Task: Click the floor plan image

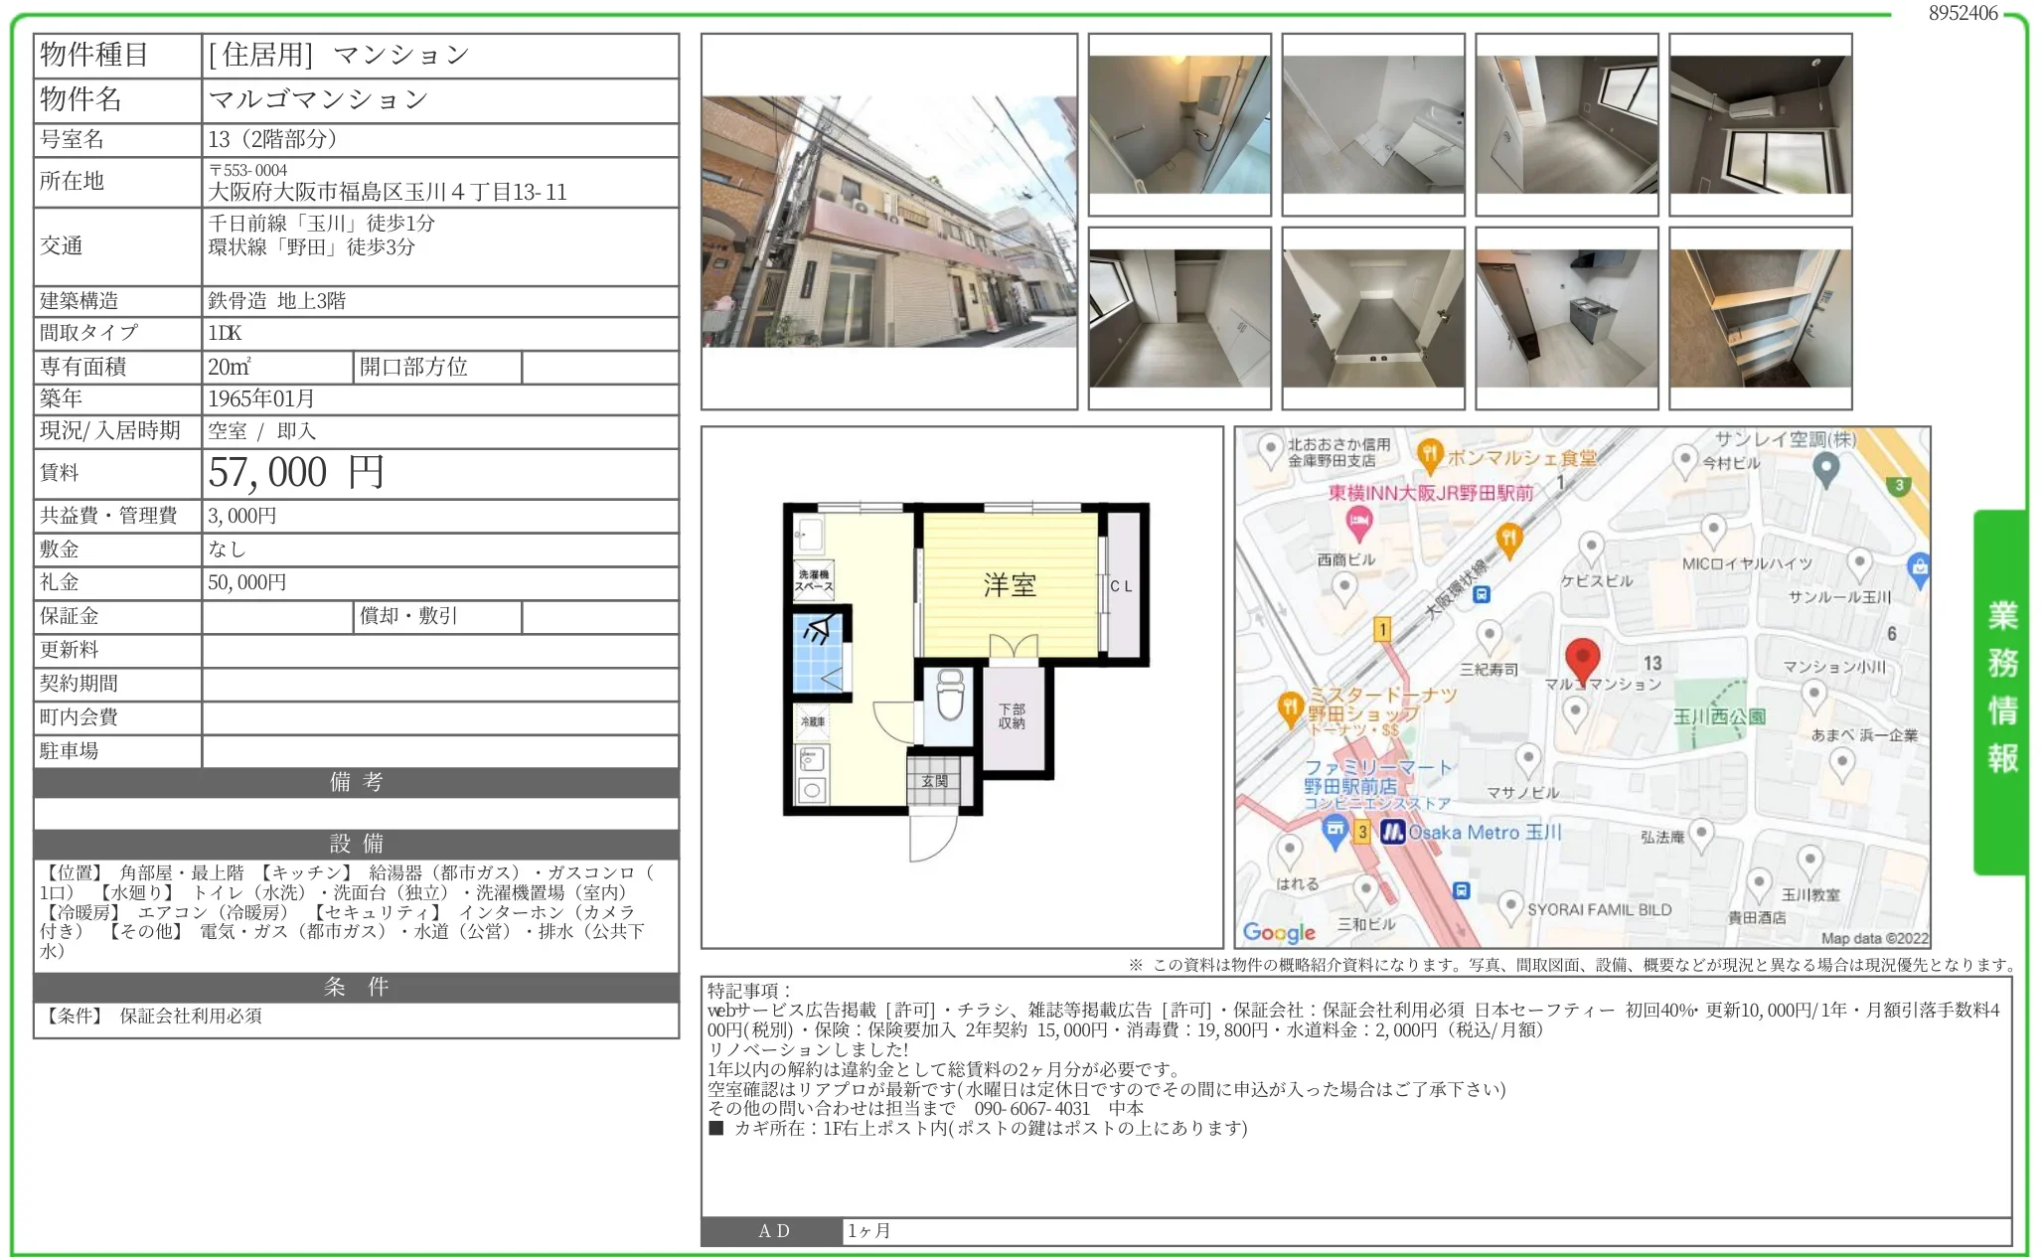Action: click(x=961, y=686)
